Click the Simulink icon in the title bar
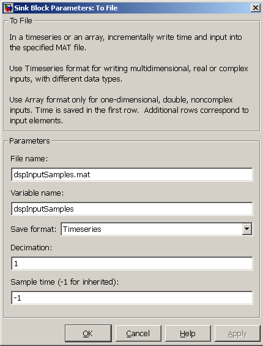This screenshot has height=346, width=263. tap(9, 8)
